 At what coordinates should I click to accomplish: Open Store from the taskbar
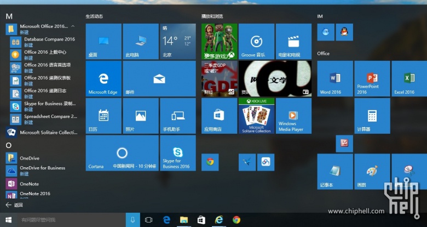click(201, 220)
